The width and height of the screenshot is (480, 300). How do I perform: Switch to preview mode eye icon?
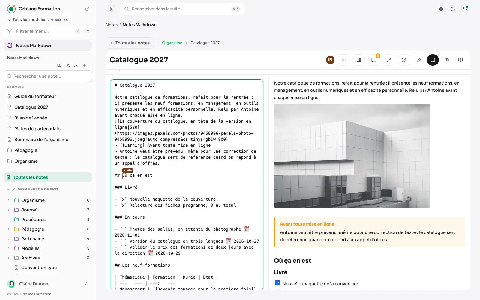pyautogui.click(x=447, y=60)
